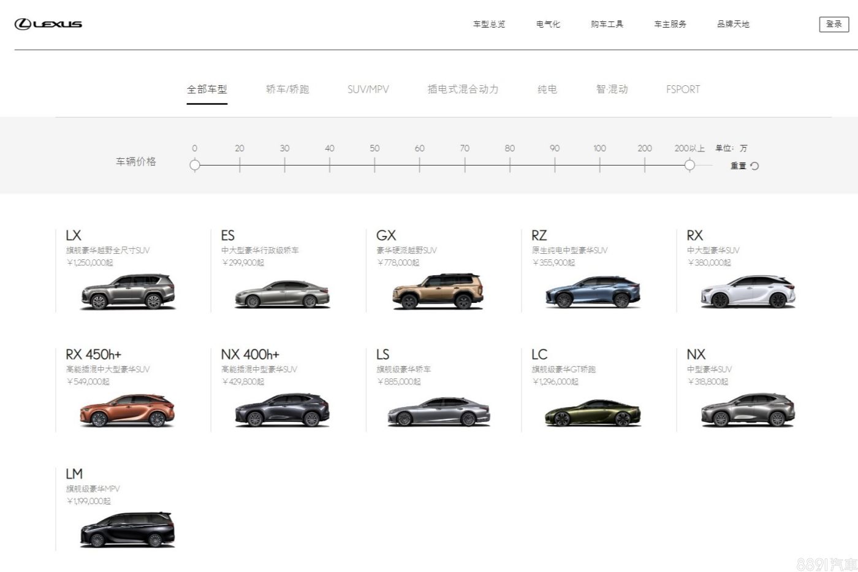Screen dimensions: 858x572
Task: Click the reset (重置) refresh icon
Action: (x=754, y=166)
